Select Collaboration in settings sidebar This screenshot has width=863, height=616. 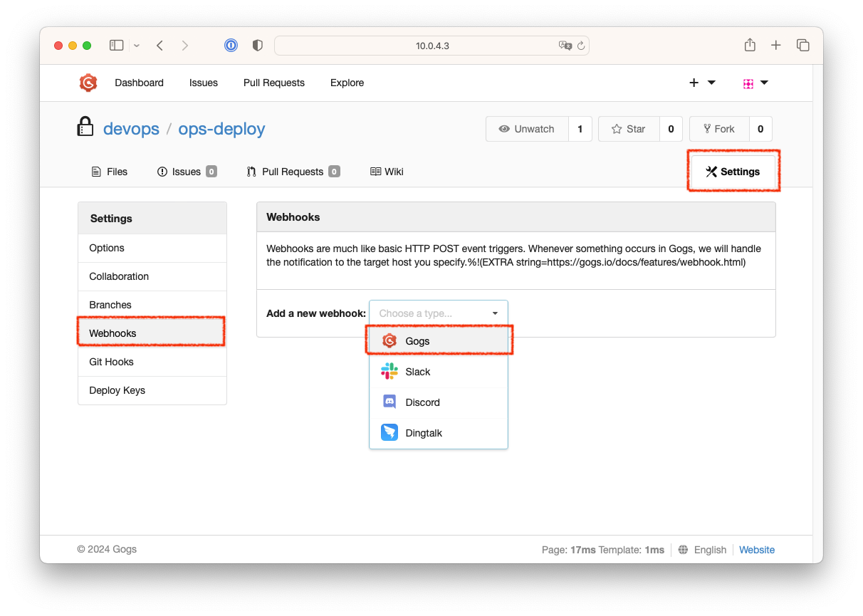(x=152, y=276)
